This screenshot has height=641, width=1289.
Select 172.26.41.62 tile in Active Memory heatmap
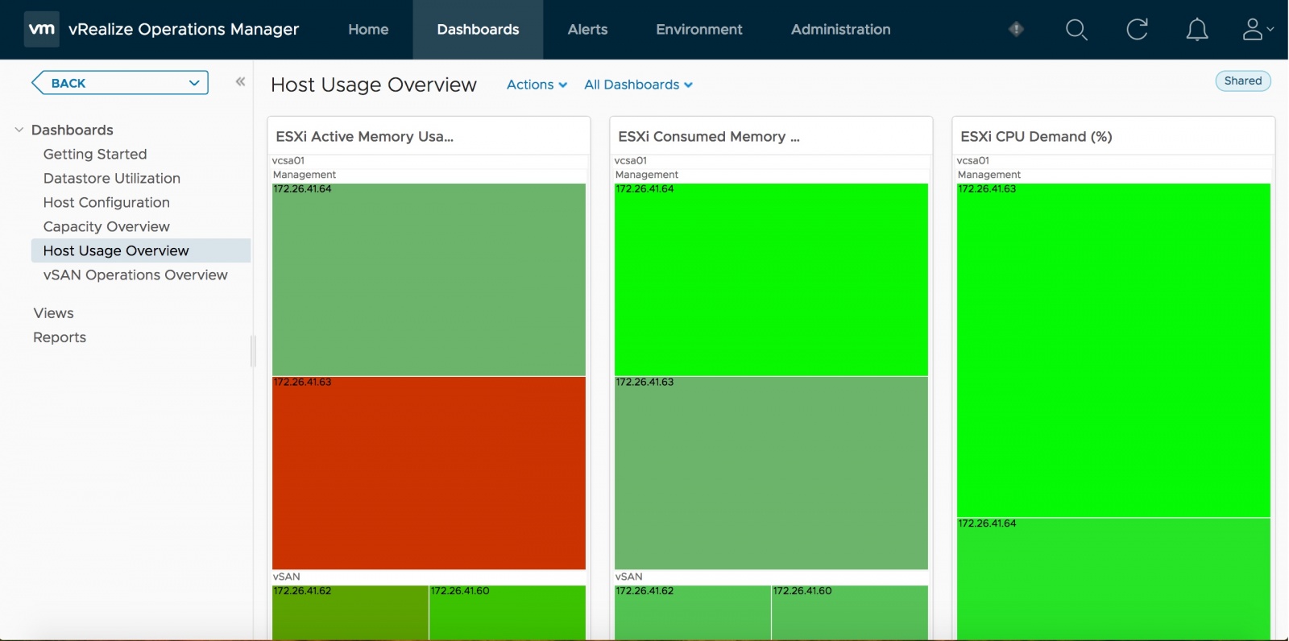pos(350,614)
